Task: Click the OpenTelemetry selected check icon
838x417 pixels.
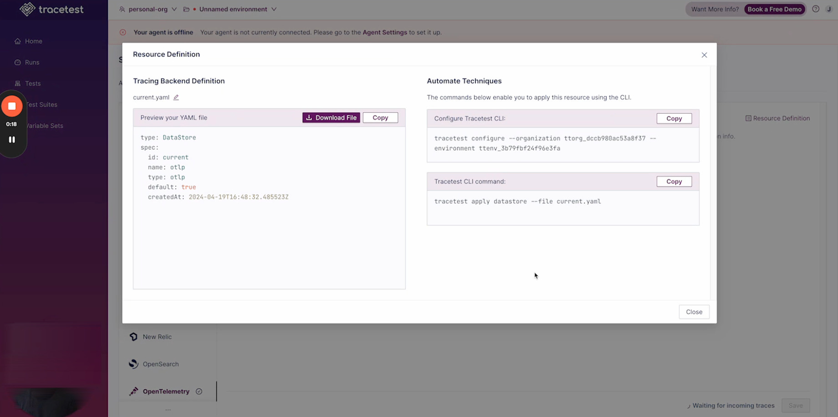Action: click(x=199, y=392)
